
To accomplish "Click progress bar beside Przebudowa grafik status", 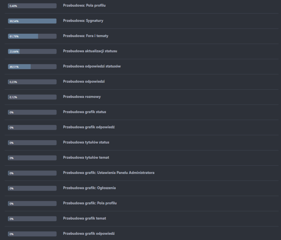I will [x=32, y=112].
